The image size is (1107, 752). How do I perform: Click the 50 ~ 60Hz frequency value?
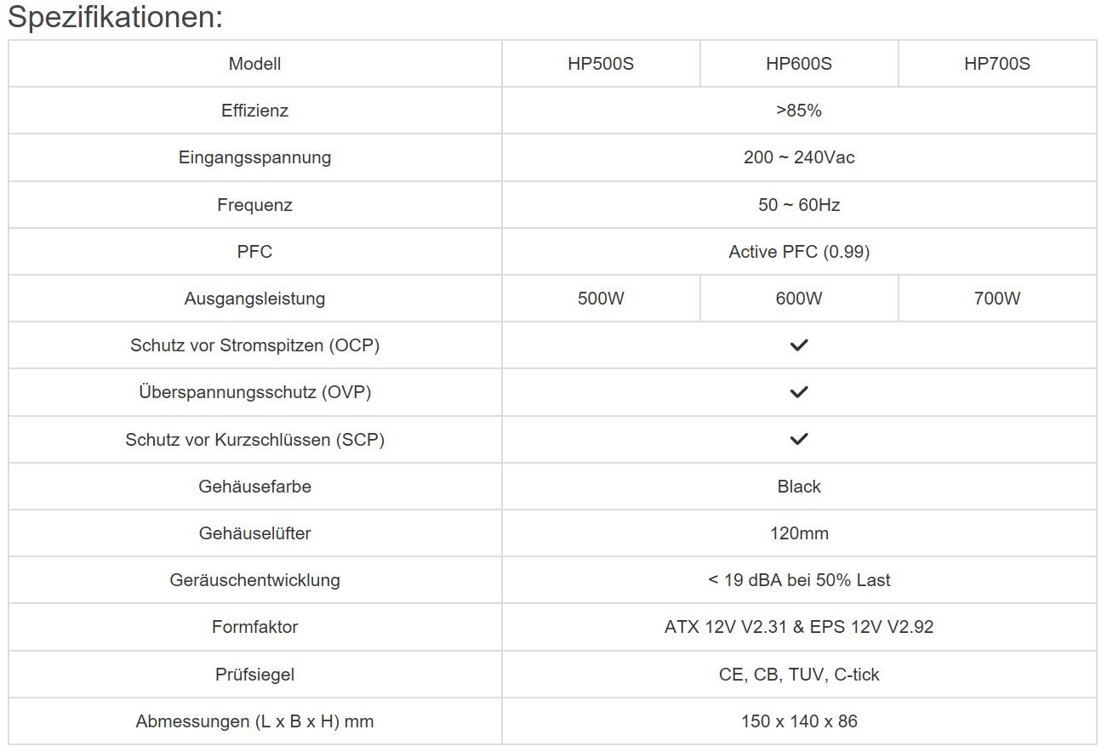click(x=798, y=205)
